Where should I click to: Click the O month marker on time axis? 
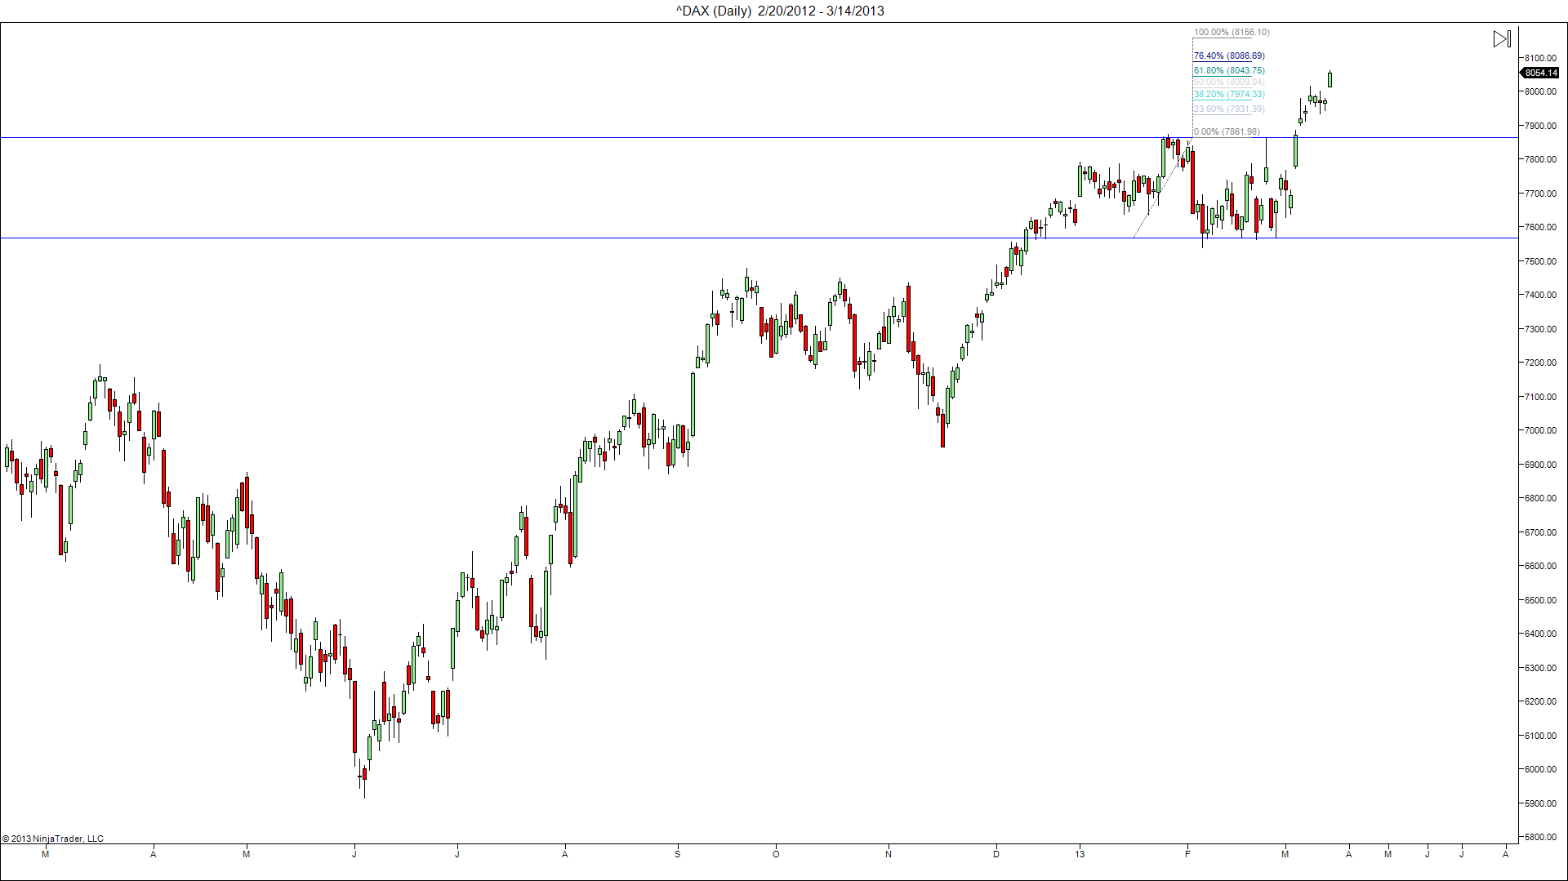tap(776, 854)
